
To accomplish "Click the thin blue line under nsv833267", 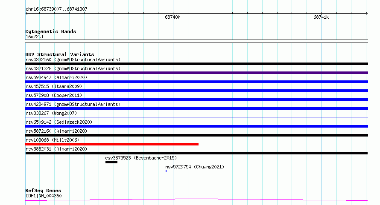I will [196, 117].
